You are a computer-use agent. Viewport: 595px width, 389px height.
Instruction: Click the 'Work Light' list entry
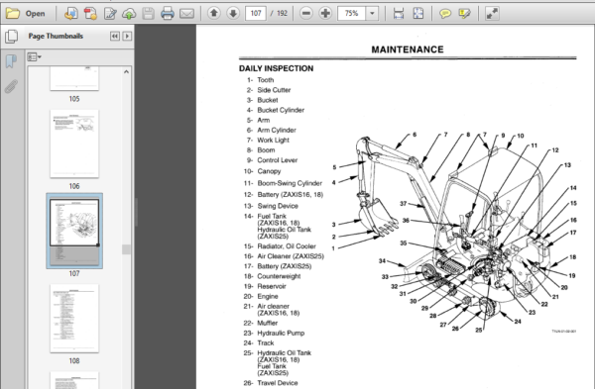[274, 141]
